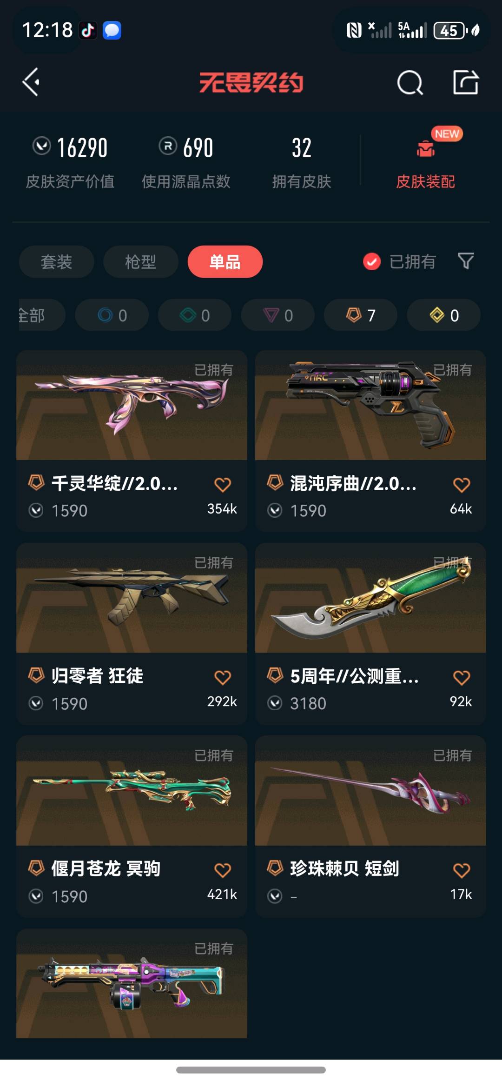
Task: Favorite 千灵华绽 skin with heart icon
Action: coord(223,485)
